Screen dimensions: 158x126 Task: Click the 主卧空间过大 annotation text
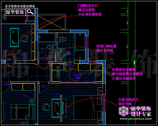click(x=128, y=100)
